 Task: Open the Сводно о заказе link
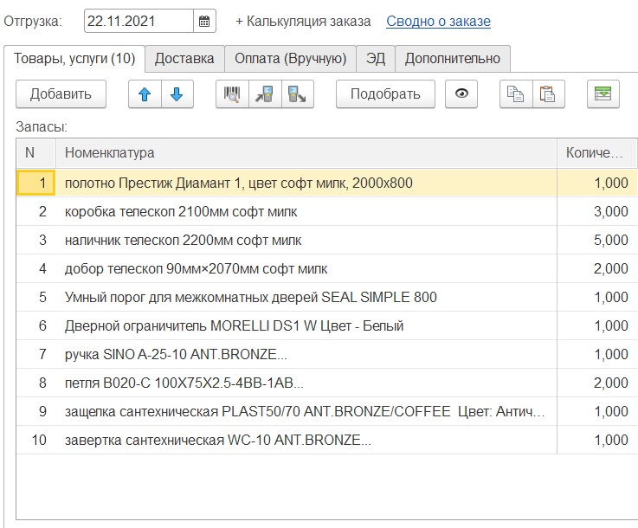438,21
